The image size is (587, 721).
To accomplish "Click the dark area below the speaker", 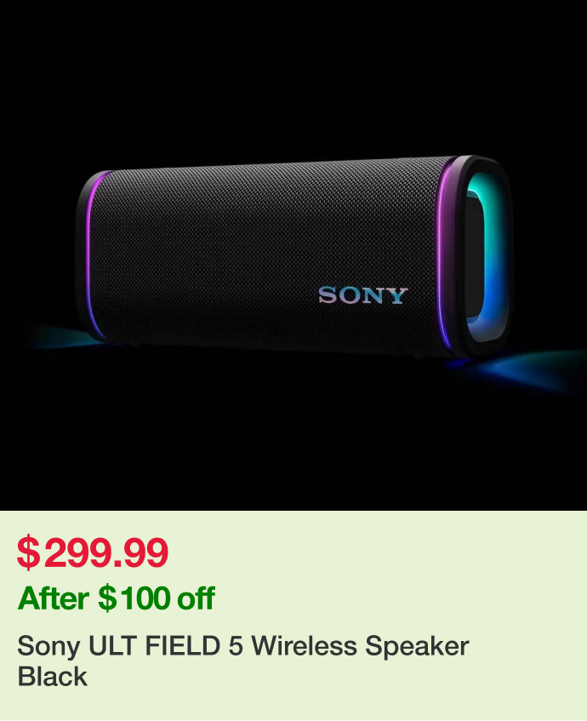I will point(293,442).
